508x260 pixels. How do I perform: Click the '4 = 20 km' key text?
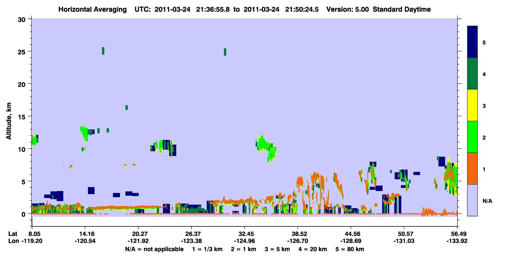click(312, 249)
